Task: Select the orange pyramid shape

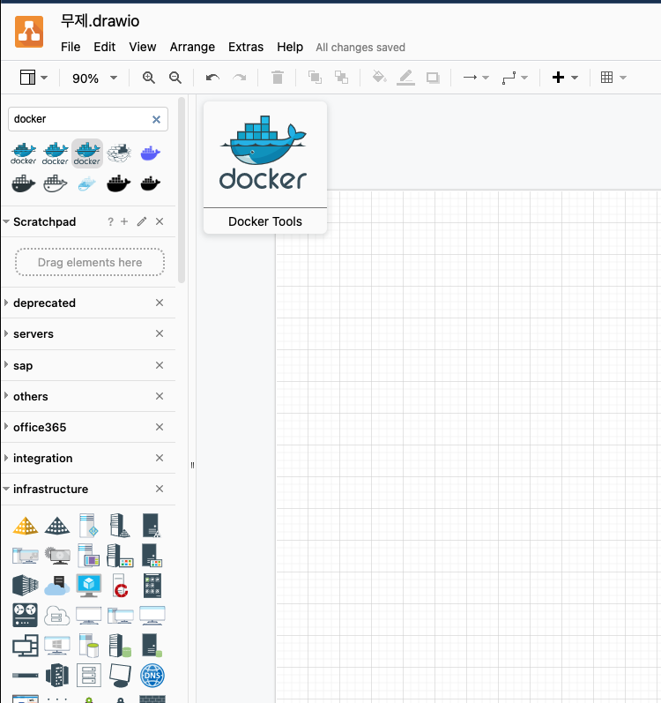Action: coord(26,526)
